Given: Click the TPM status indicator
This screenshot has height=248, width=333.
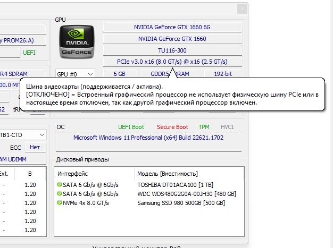Looking at the screenshot, I should point(204,127).
